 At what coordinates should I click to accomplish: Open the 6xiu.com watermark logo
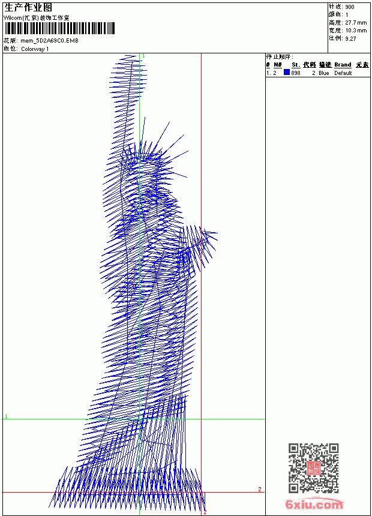pos(314,504)
